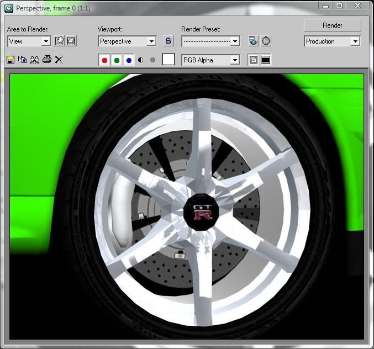This screenshot has width=374, height=349.
Task: Toggle UI overlay frame icon
Action: click(254, 60)
